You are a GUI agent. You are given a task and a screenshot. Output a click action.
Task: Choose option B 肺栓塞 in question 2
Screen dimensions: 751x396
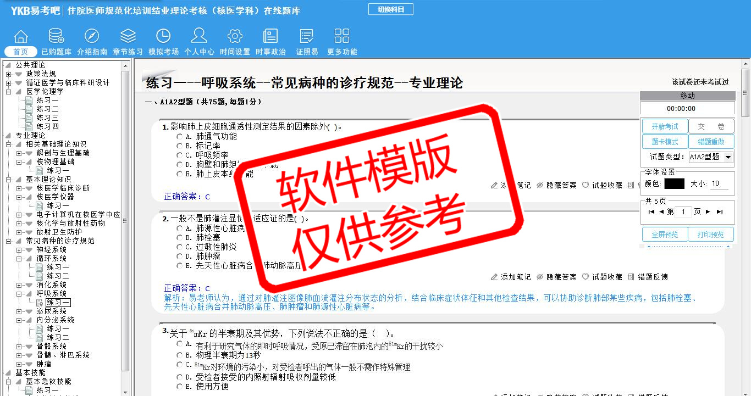tap(179, 238)
